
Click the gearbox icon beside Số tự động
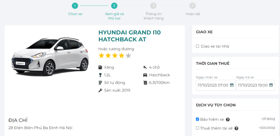[x=100, y=83]
